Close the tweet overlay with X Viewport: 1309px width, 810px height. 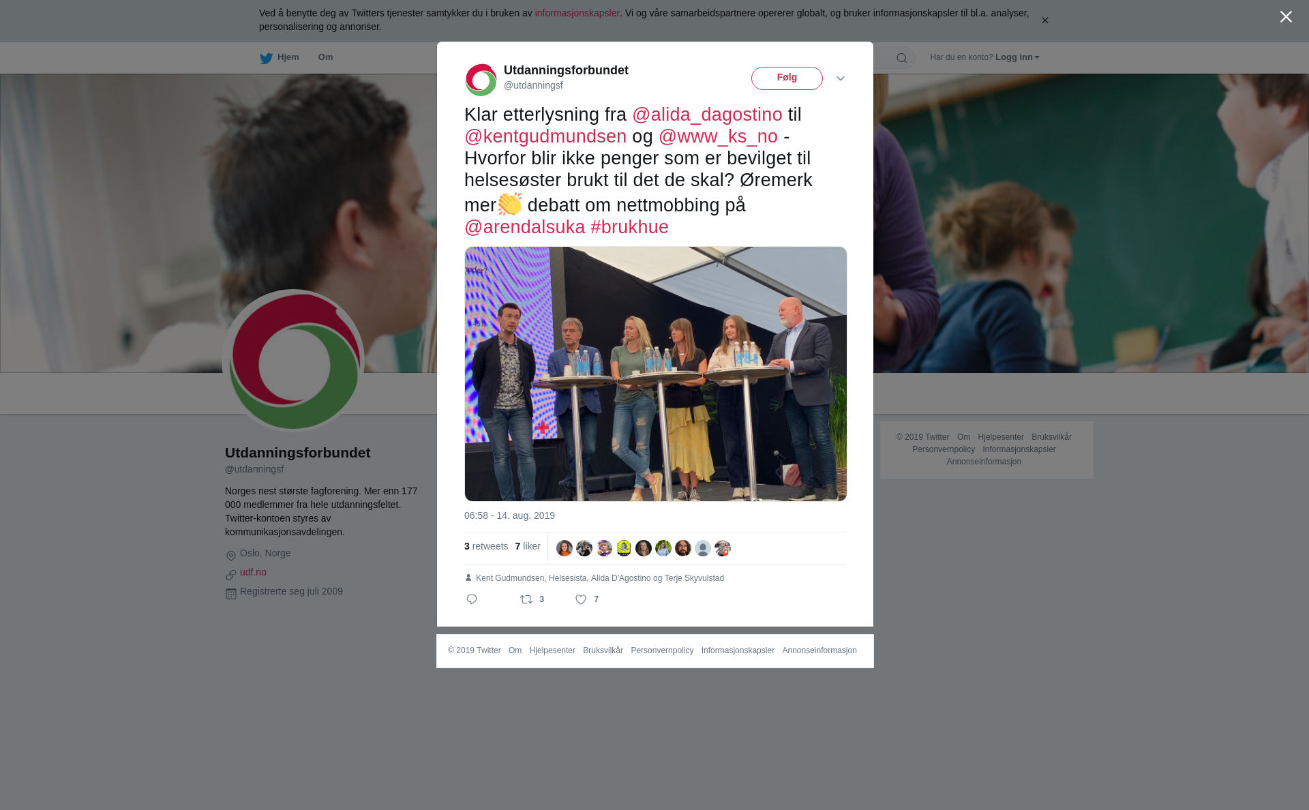(1286, 17)
